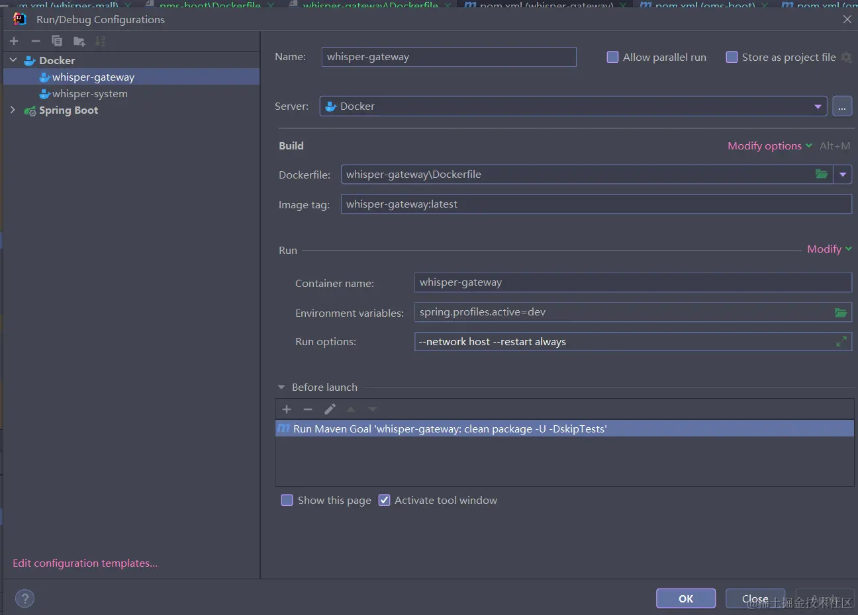
Task: Check Show this page option
Action: pos(287,500)
